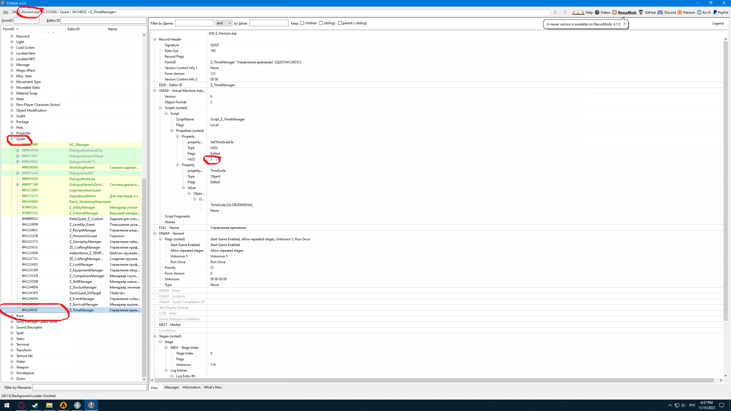Toggle the siblings checkbox

pos(321,23)
